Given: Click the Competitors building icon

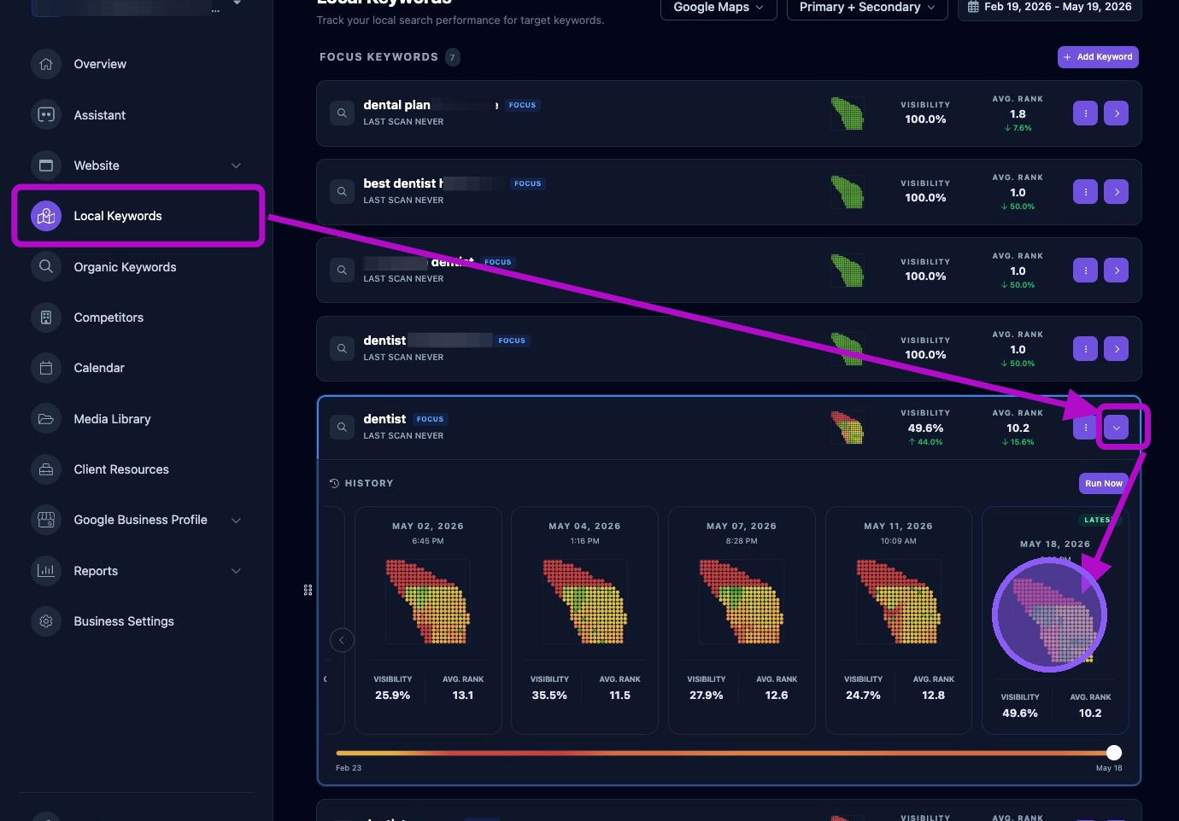Looking at the screenshot, I should coord(46,317).
